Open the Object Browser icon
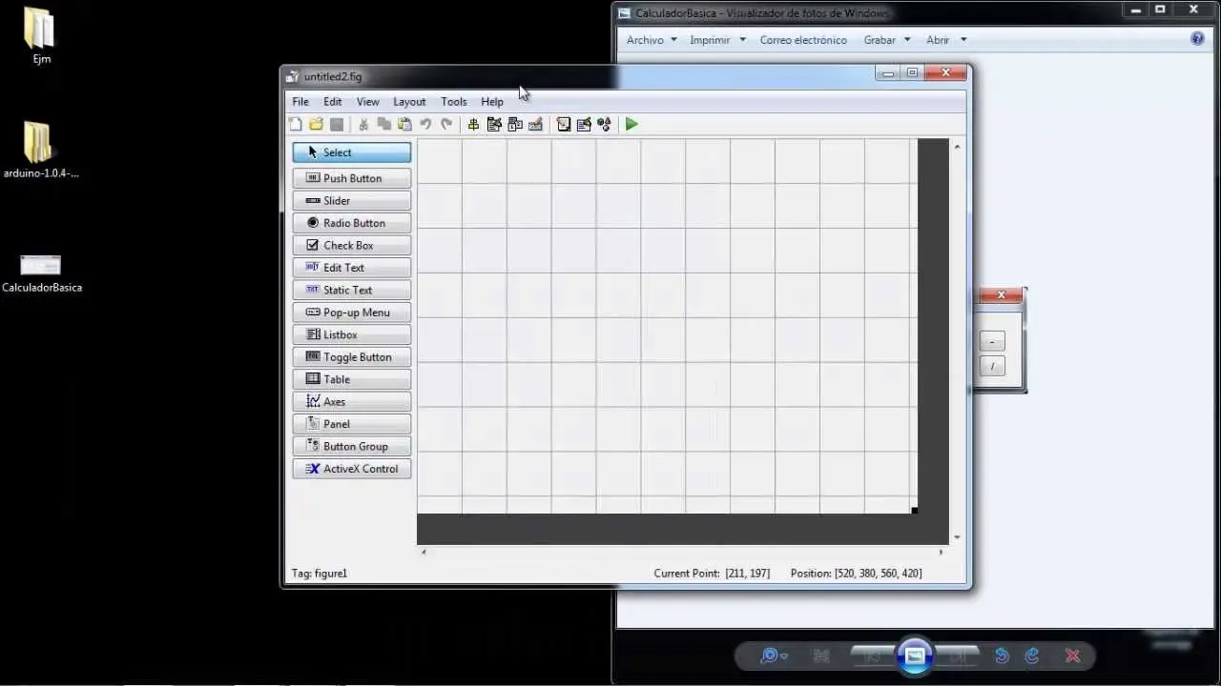 click(x=604, y=124)
